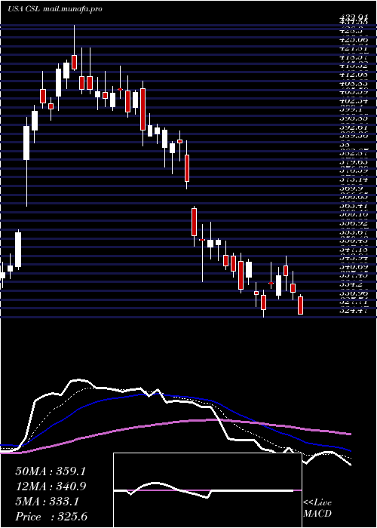Click the 50MA : 359.1 label
The width and height of the screenshot is (377, 528).
(x=51, y=471)
